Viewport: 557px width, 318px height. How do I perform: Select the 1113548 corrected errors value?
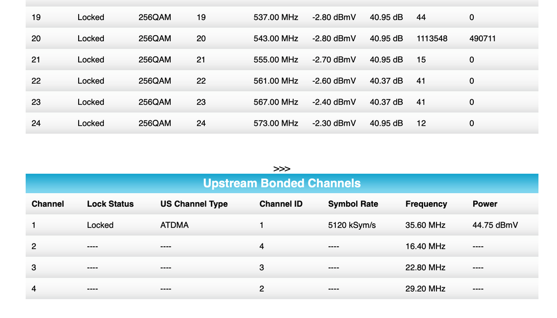[x=431, y=38]
